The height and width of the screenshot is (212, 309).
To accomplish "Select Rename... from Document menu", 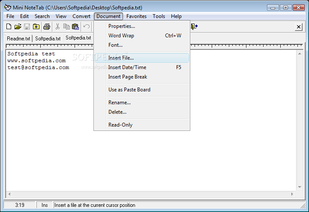I will tap(142, 103).
